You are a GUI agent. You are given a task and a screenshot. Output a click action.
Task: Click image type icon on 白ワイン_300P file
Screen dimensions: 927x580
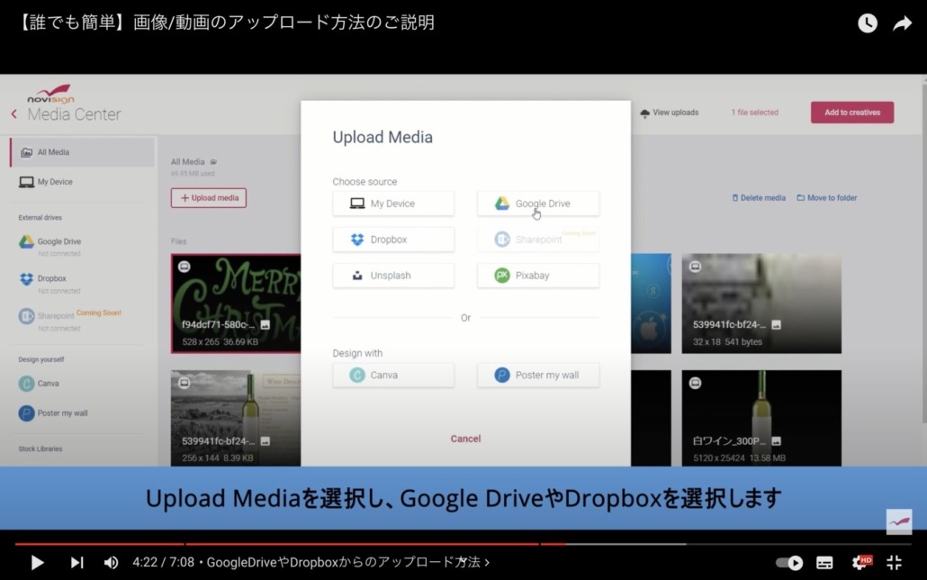[x=776, y=441]
